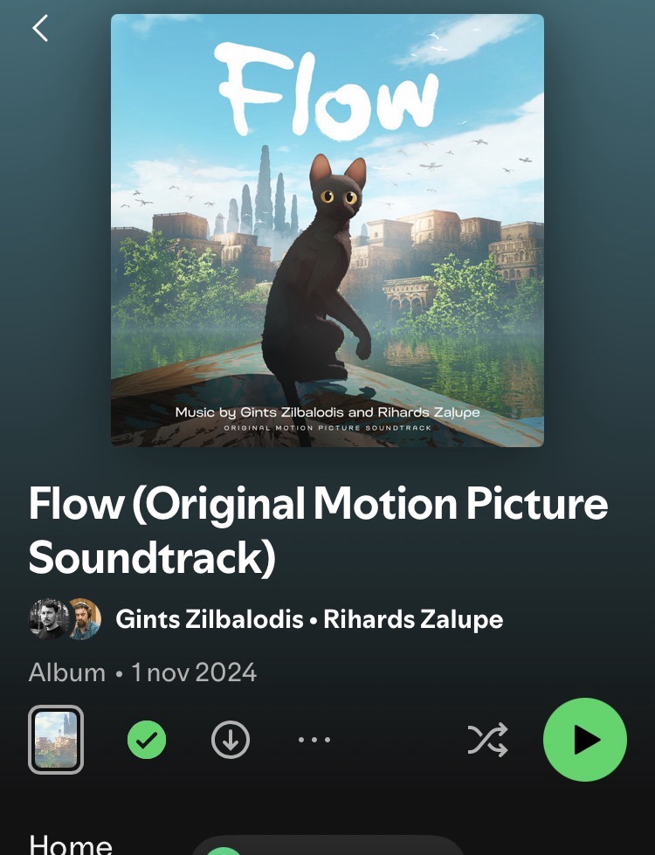Go back using the top-left arrow
Screen dimensions: 655x855
[40, 28]
